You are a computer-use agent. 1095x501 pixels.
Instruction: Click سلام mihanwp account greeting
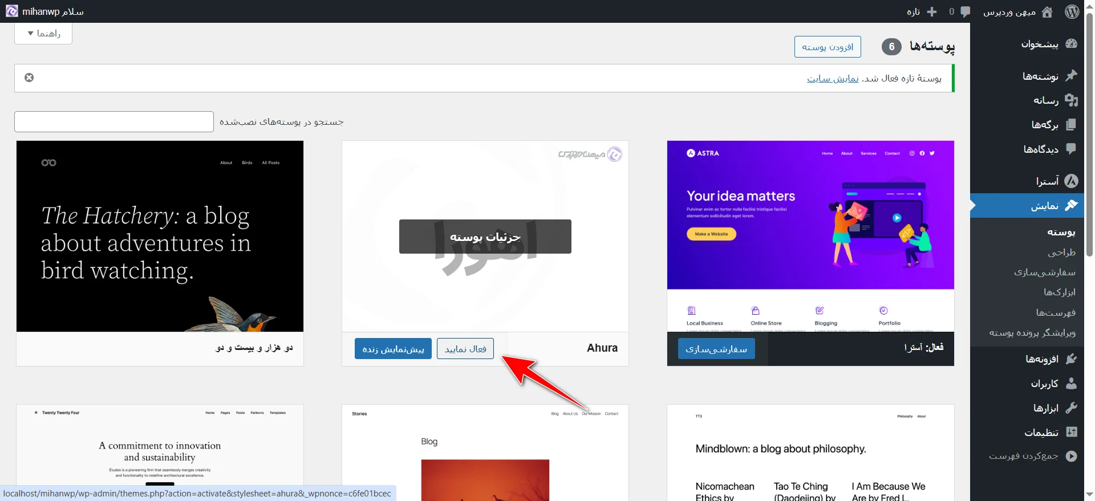[53, 11]
